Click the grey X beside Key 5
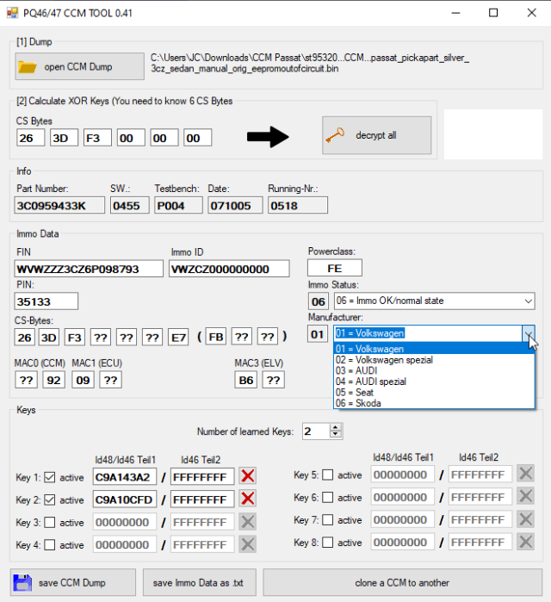The width and height of the screenshot is (551, 602). click(525, 475)
